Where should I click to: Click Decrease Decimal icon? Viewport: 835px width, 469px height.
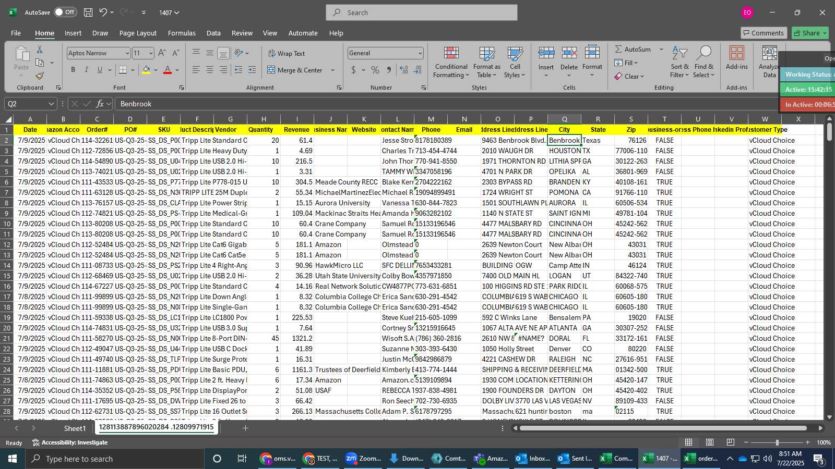pos(418,70)
